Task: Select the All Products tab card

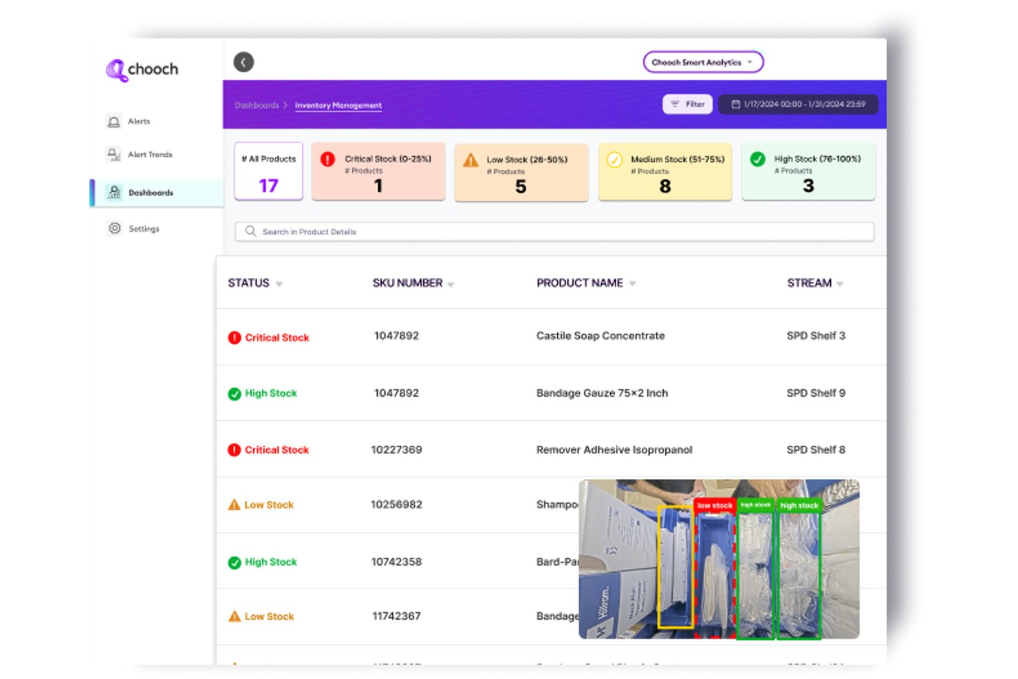Action: coord(269,171)
